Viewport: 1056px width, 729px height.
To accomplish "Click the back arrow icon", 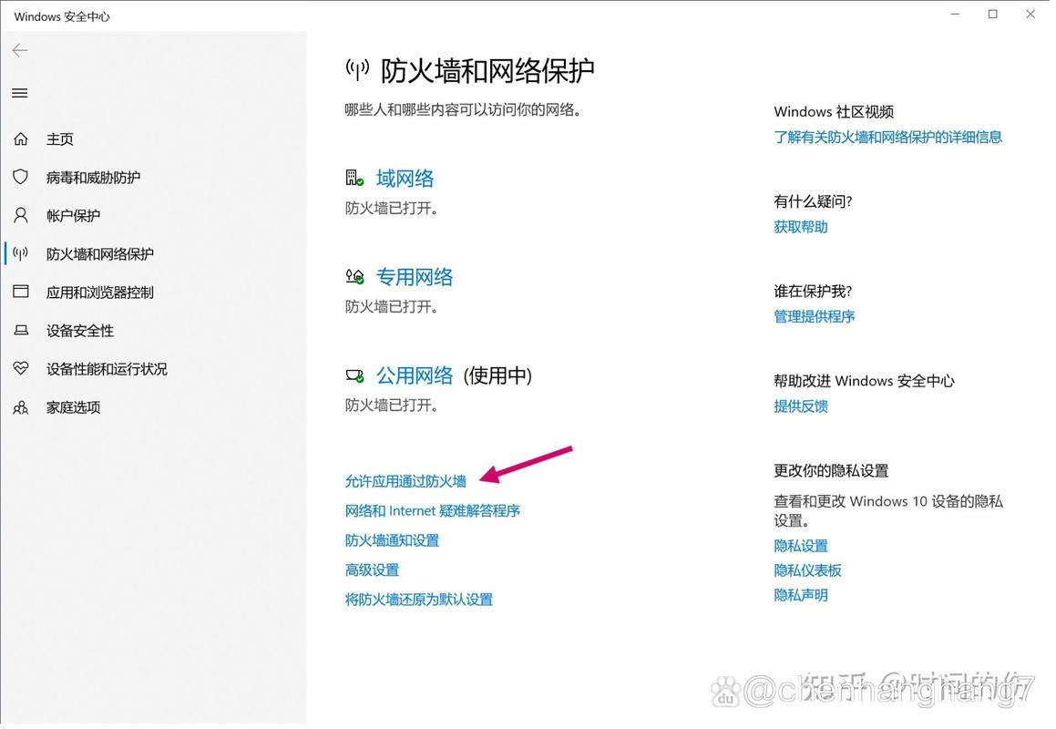I will pos(19,50).
